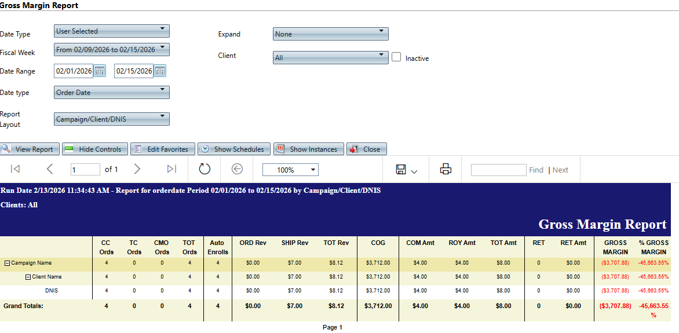Enable the Inactive checkbox
679x333 pixels.
coord(396,57)
